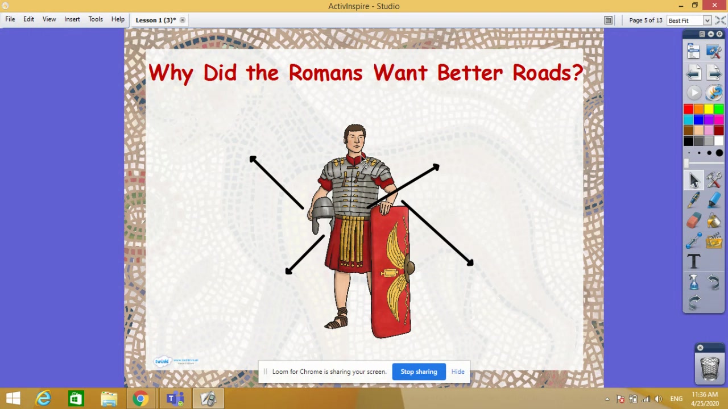Pick the blue color swatch
Viewport: 728px width, 409px height.
(698, 120)
